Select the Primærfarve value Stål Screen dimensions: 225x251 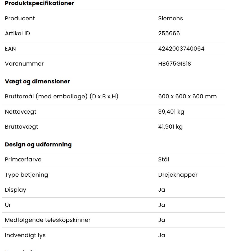(163, 159)
